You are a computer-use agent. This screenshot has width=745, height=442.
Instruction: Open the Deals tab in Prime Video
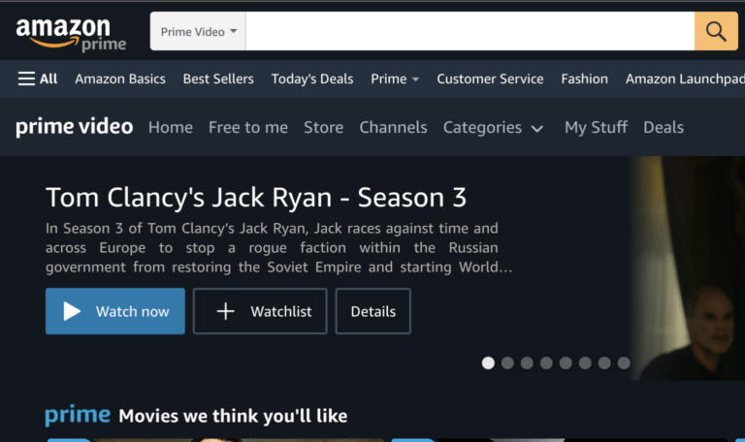tap(664, 127)
